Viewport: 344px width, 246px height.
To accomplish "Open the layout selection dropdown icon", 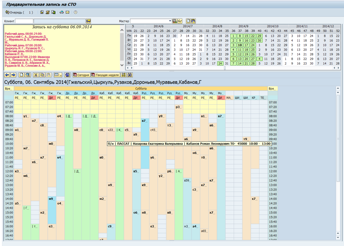I will (58, 75).
